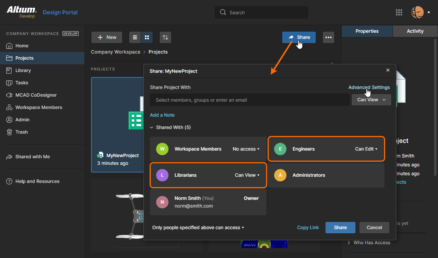This screenshot has width=438, height=258.
Task: Open Tasks in the sidebar
Action: pyautogui.click(x=22, y=83)
